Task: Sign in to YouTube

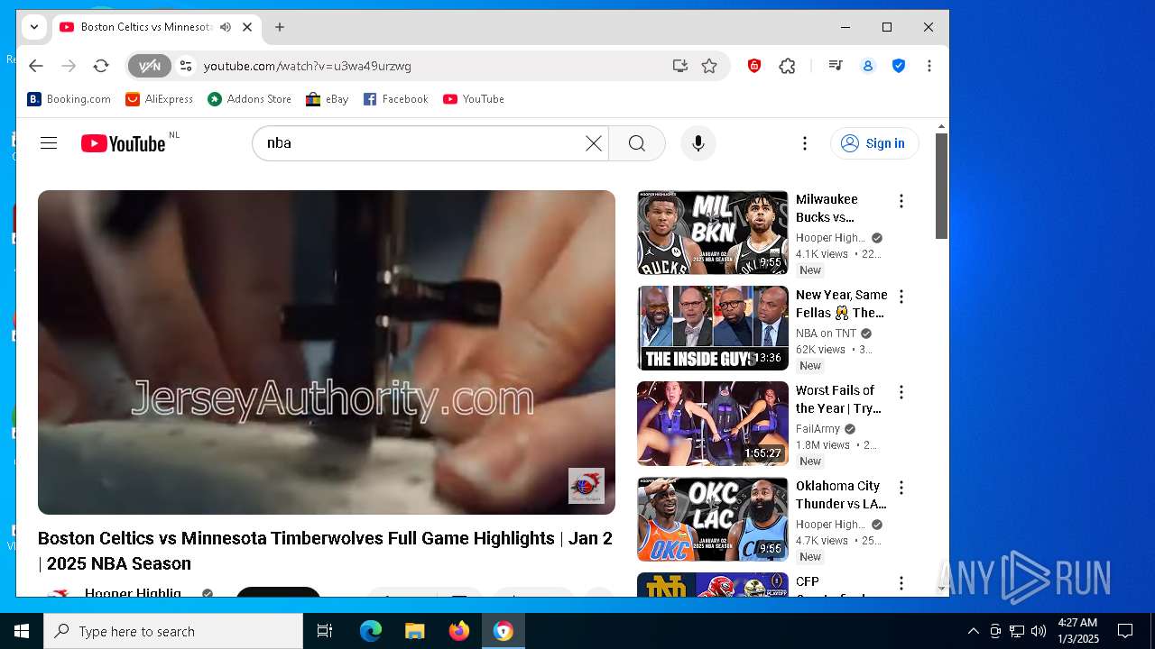Action: pyautogui.click(x=874, y=143)
